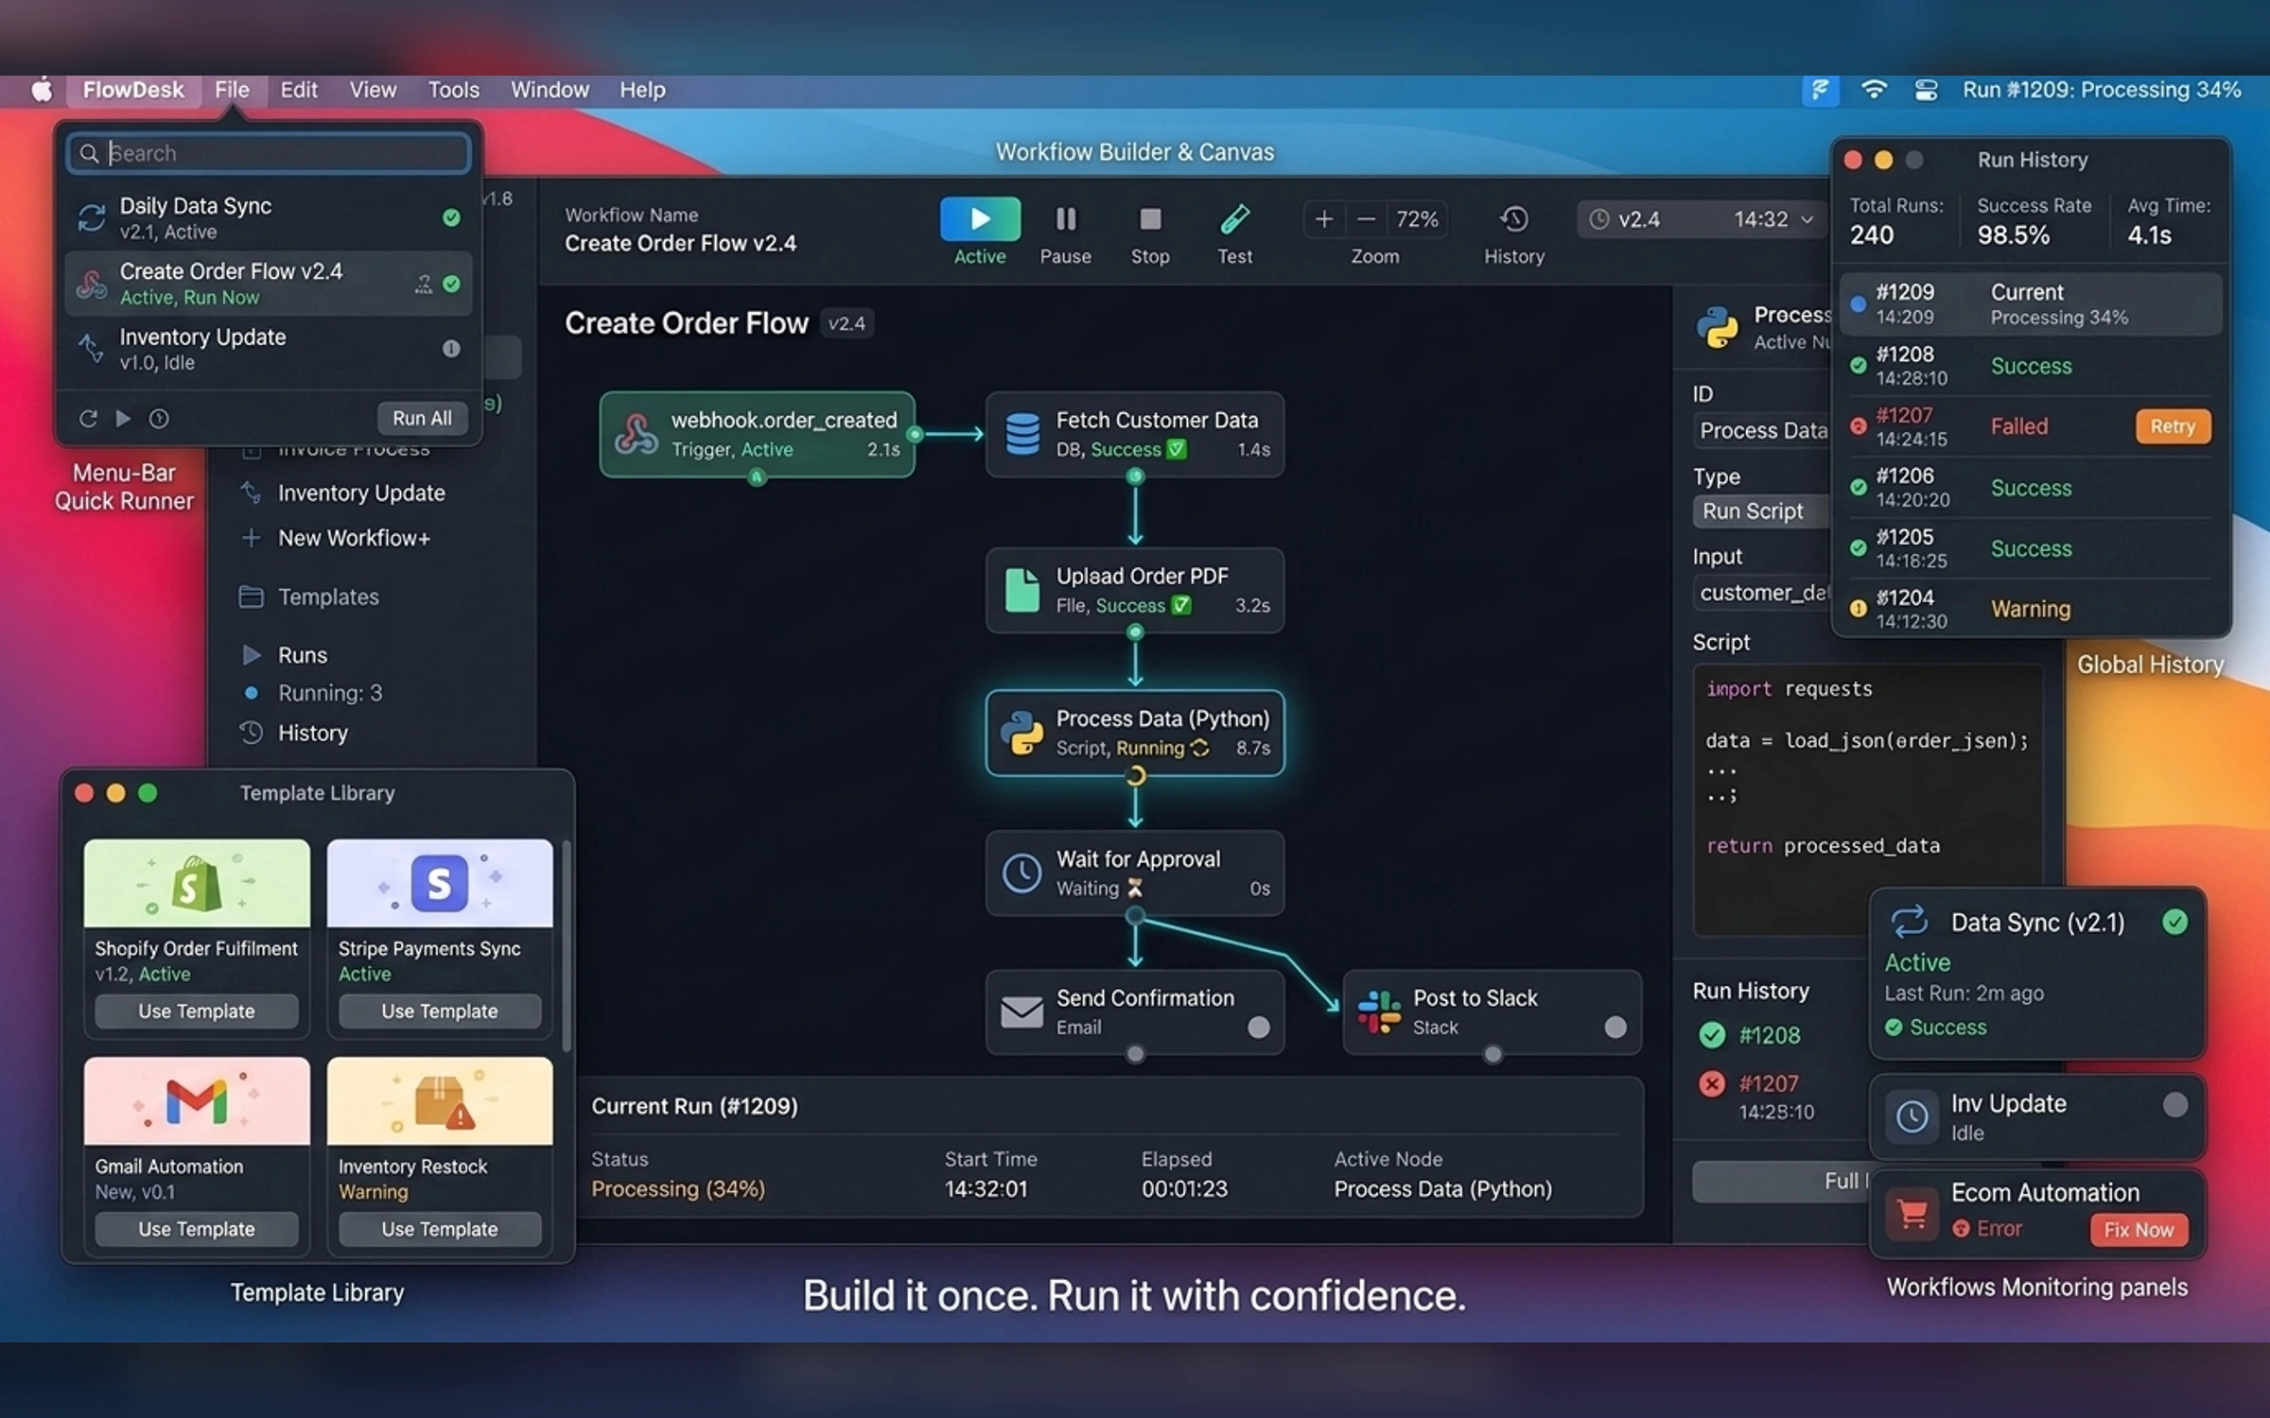Click the Python icon on Process Data node
This screenshot has height=1418, width=2270.
point(1021,733)
